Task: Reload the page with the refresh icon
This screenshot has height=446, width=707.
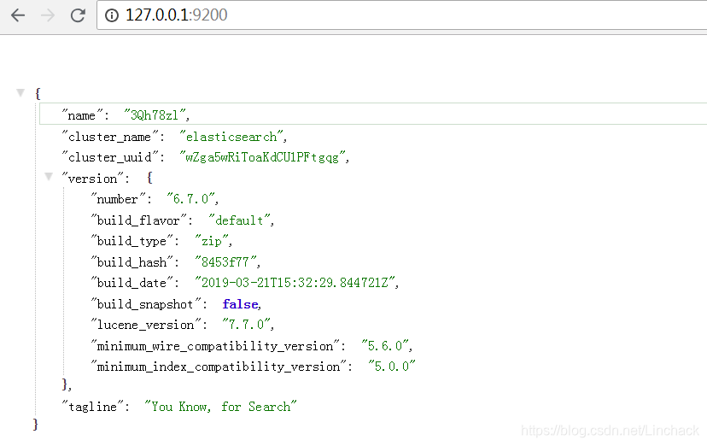Action: click(x=78, y=15)
